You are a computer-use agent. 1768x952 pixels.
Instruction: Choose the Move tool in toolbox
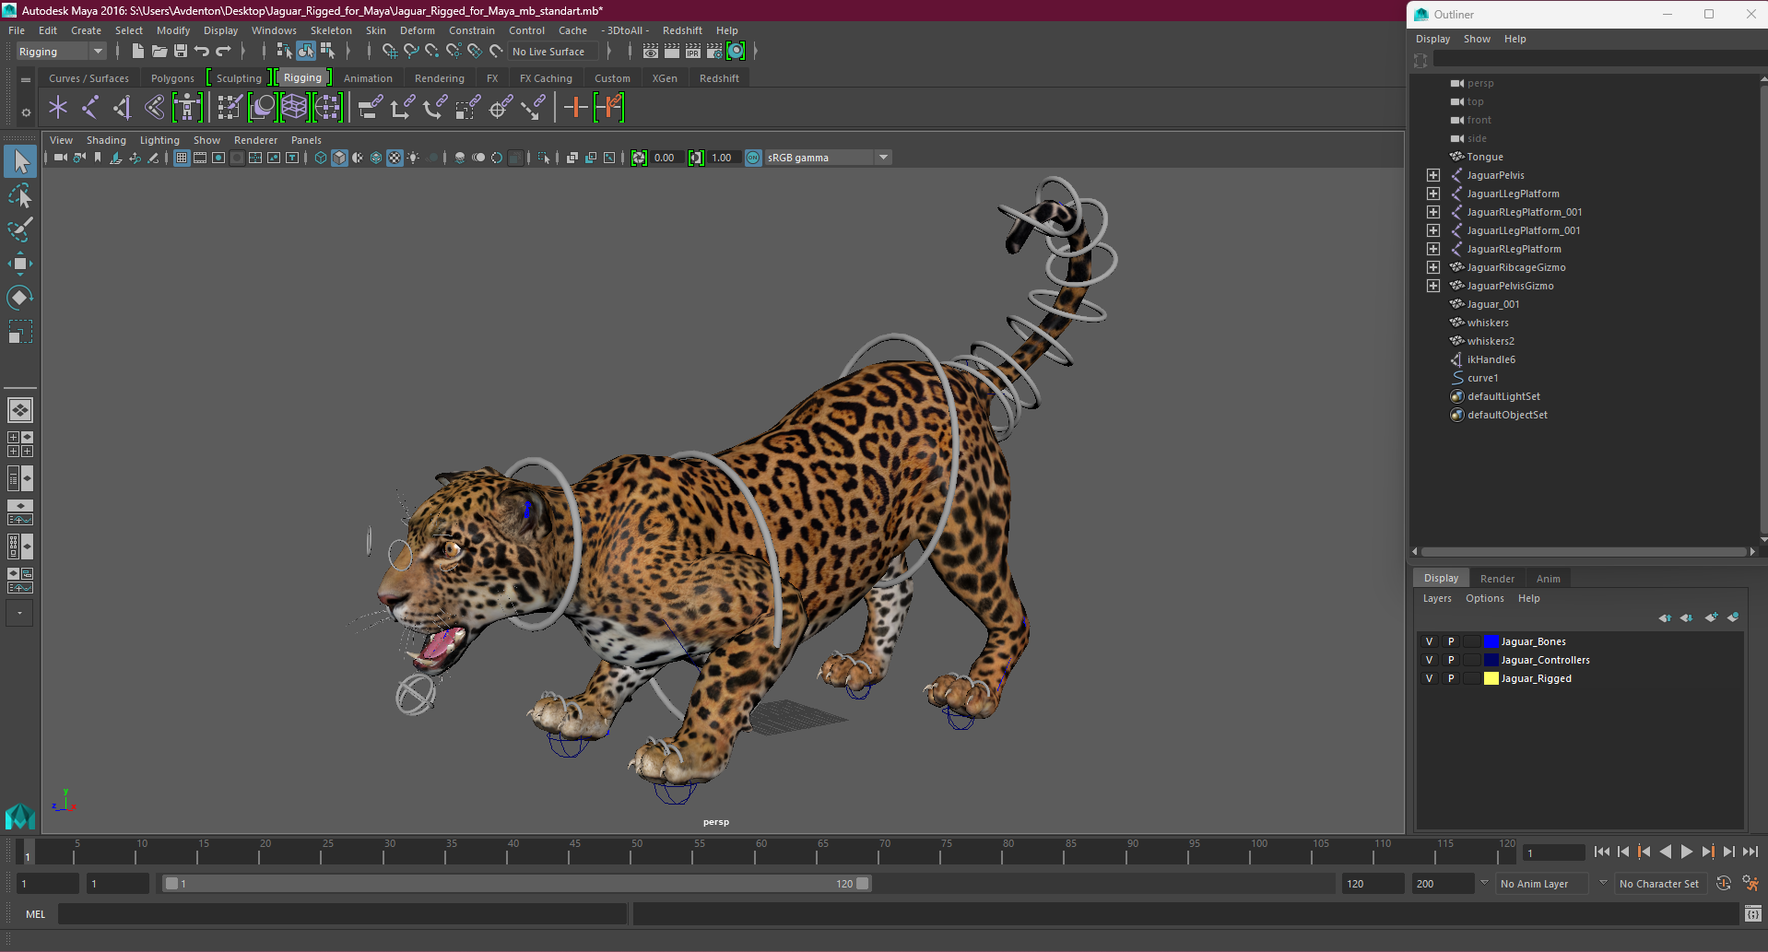(x=20, y=264)
